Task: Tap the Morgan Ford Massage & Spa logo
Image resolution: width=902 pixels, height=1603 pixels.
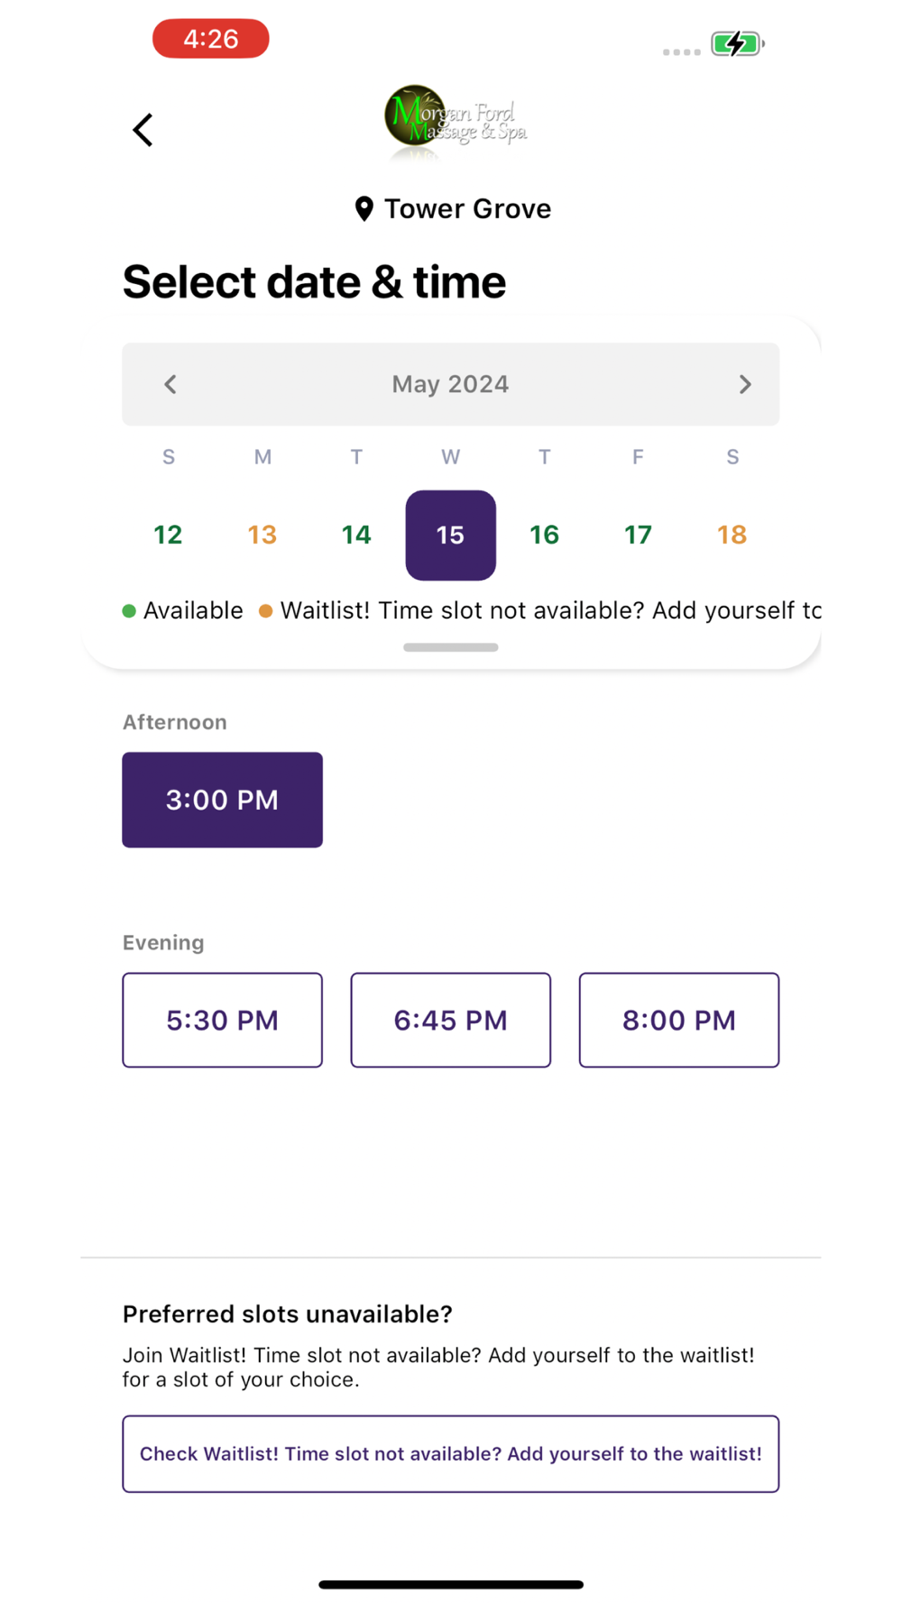Action: (x=455, y=121)
